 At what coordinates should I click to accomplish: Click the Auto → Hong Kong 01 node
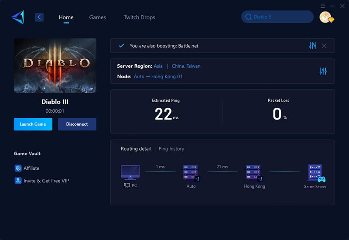158,77
